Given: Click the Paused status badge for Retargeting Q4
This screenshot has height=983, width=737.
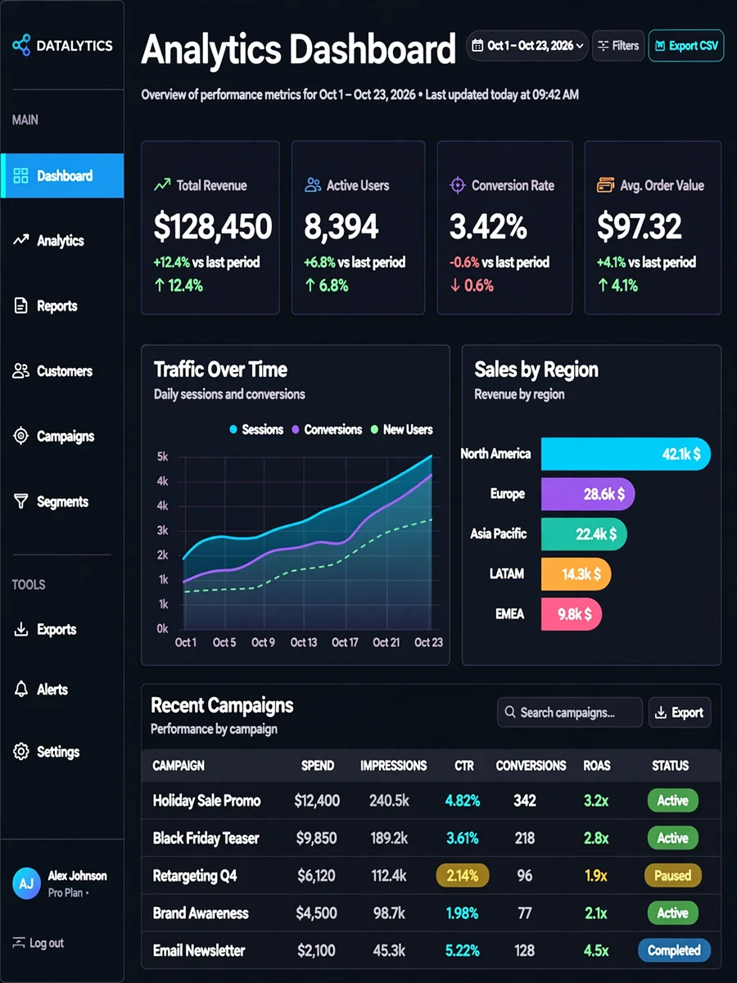Looking at the screenshot, I should pyautogui.click(x=673, y=876).
